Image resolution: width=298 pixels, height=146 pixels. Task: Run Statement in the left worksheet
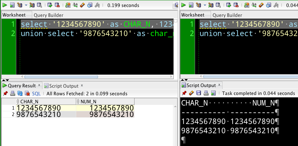pos(4,5)
